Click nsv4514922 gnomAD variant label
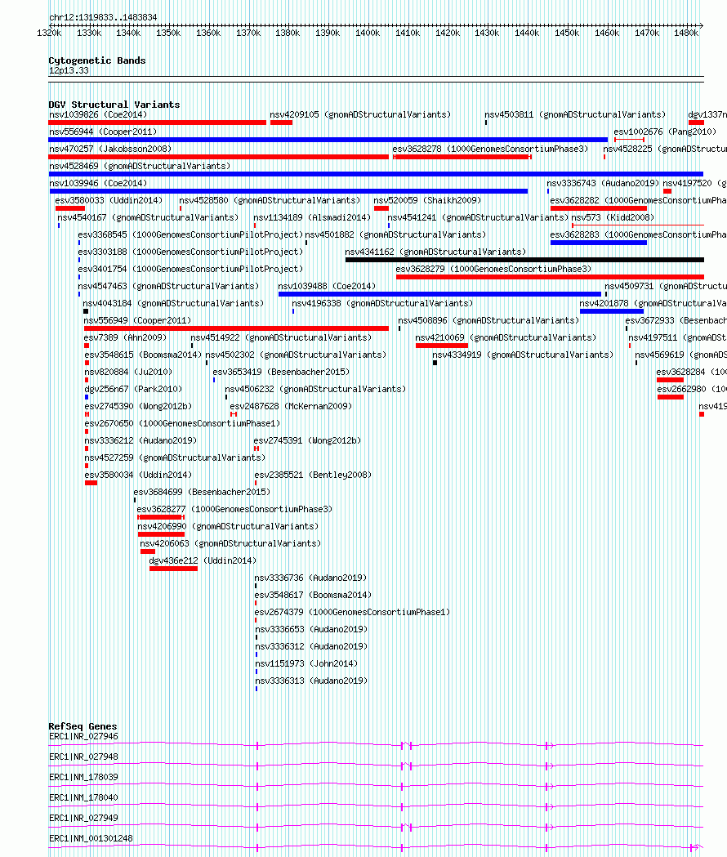This screenshot has width=727, height=857. [x=281, y=337]
